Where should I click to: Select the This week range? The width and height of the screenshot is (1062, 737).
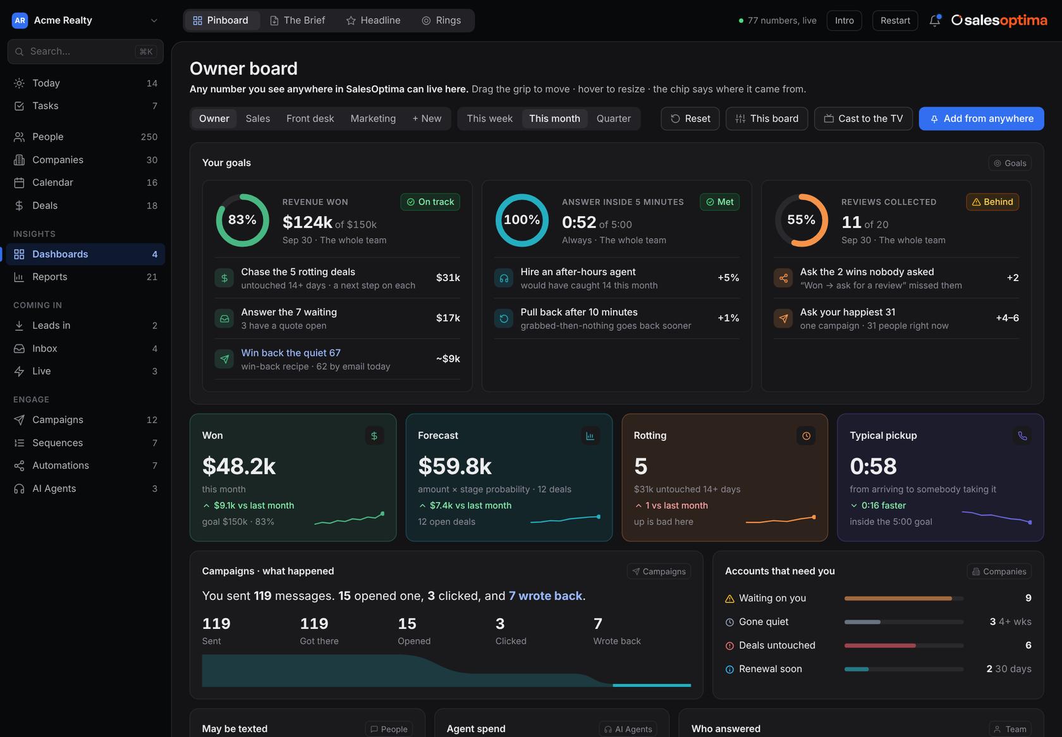(x=490, y=119)
